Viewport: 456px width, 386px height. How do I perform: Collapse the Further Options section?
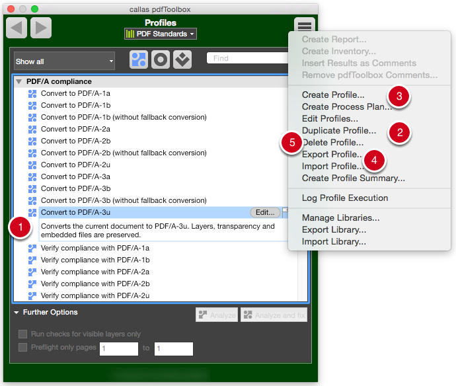[x=17, y=313]
